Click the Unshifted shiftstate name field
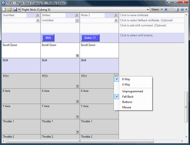The width and height of the screenshot is (190, 145). click(14, 15)
